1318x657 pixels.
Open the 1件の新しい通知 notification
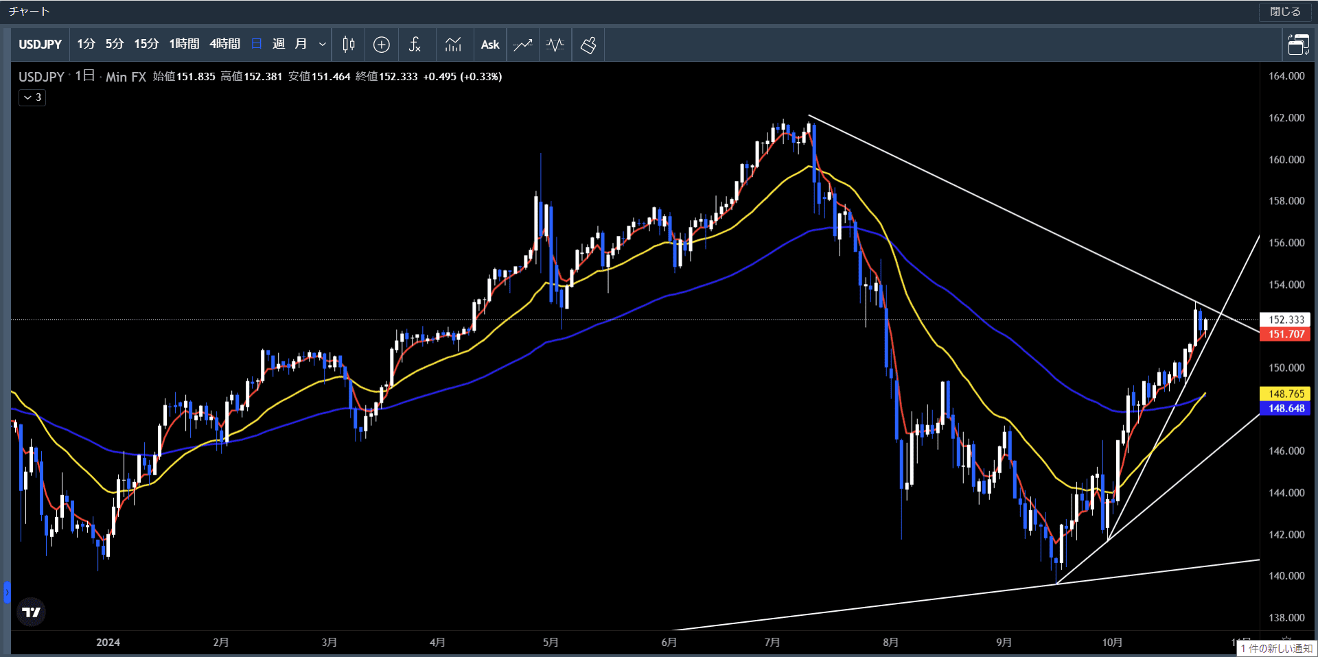[1276, 648]
